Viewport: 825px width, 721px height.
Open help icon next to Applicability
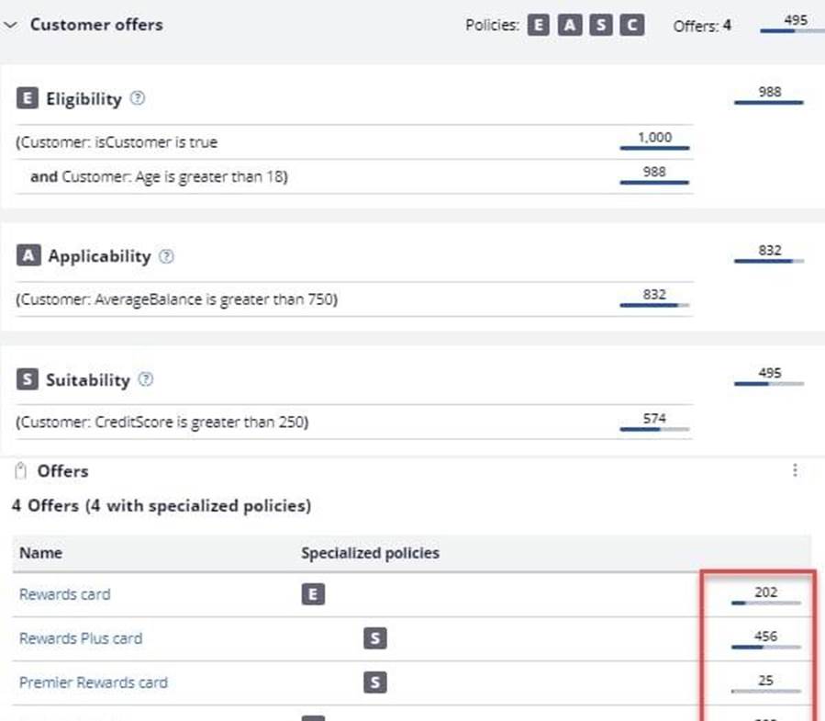(x=166, y=257)
